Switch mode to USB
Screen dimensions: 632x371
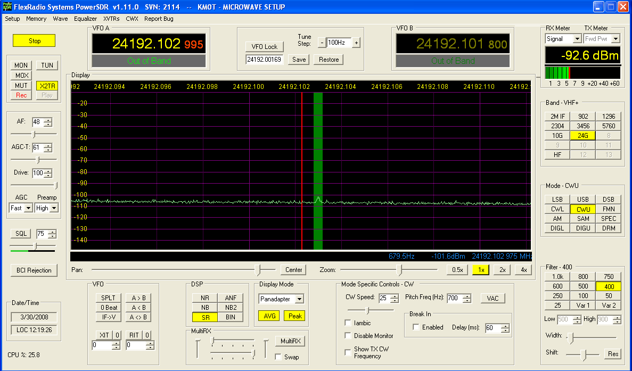pos(583,200)
